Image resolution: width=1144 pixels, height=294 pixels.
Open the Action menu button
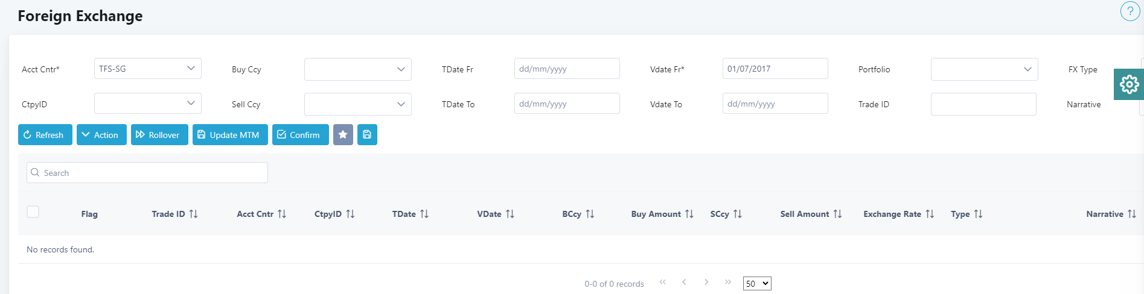tap(101, 135)
